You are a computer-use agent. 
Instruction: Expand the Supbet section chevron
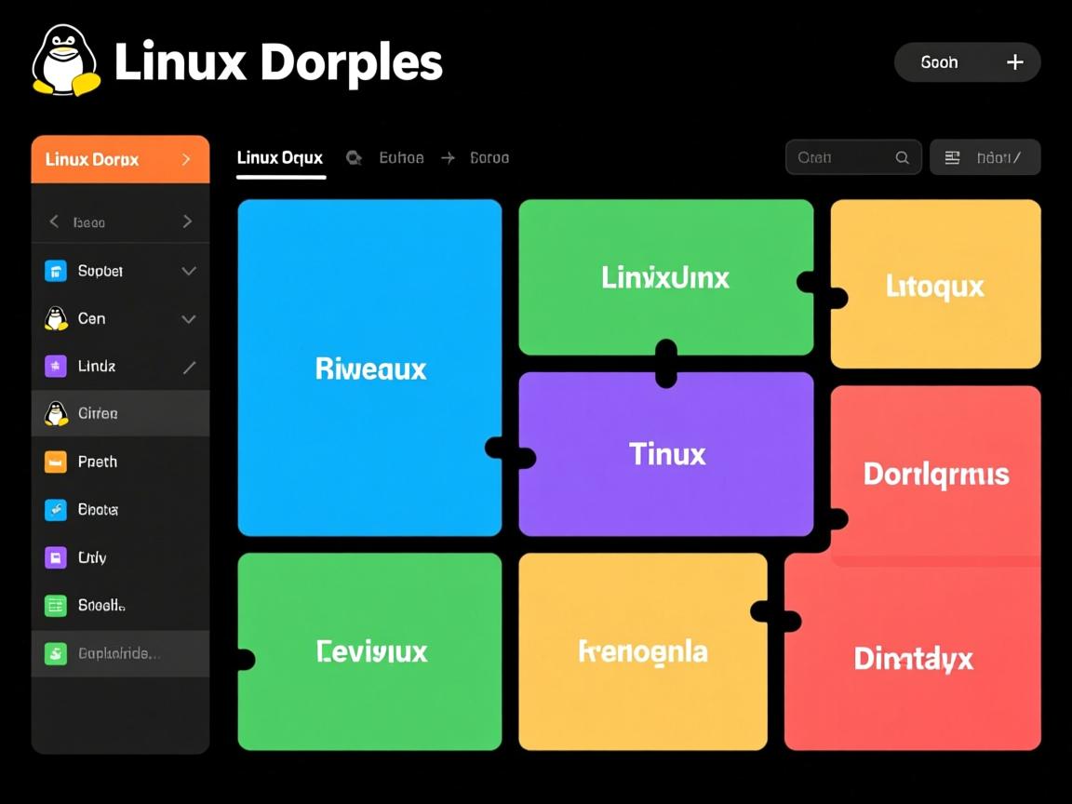pos(189,271)
